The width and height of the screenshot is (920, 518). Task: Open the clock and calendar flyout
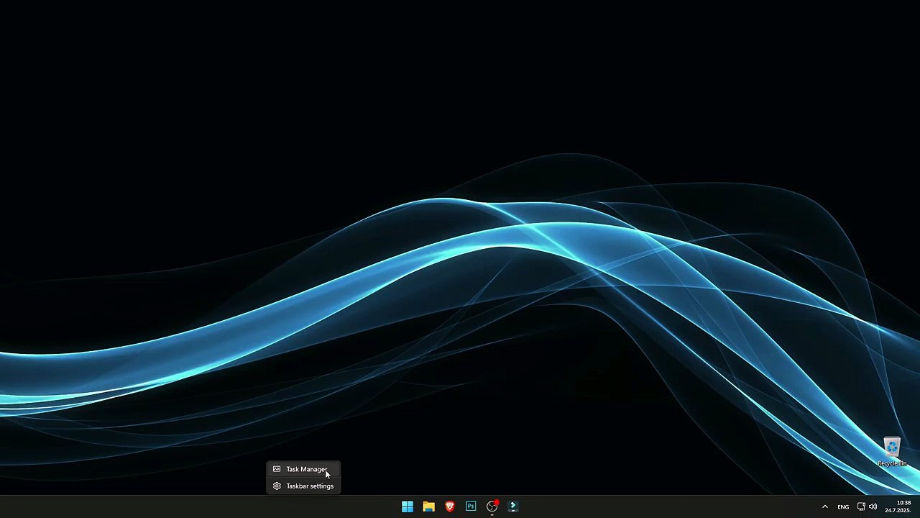[x=898, y=506]
